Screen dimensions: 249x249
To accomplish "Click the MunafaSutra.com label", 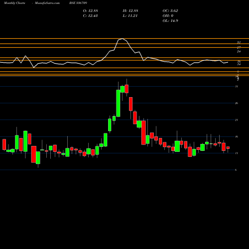I will point(47,3).
